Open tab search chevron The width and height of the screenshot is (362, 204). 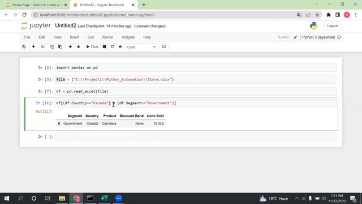(x=317, y=5)
